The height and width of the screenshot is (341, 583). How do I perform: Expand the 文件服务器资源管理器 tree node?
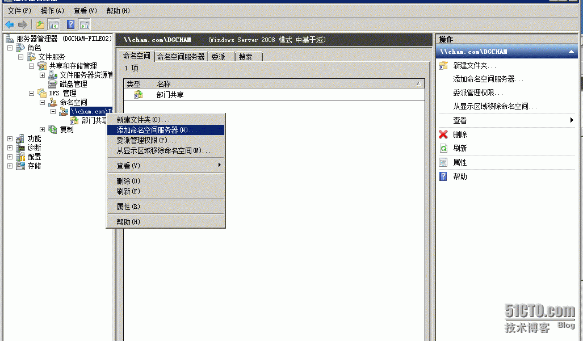point(43,75)
